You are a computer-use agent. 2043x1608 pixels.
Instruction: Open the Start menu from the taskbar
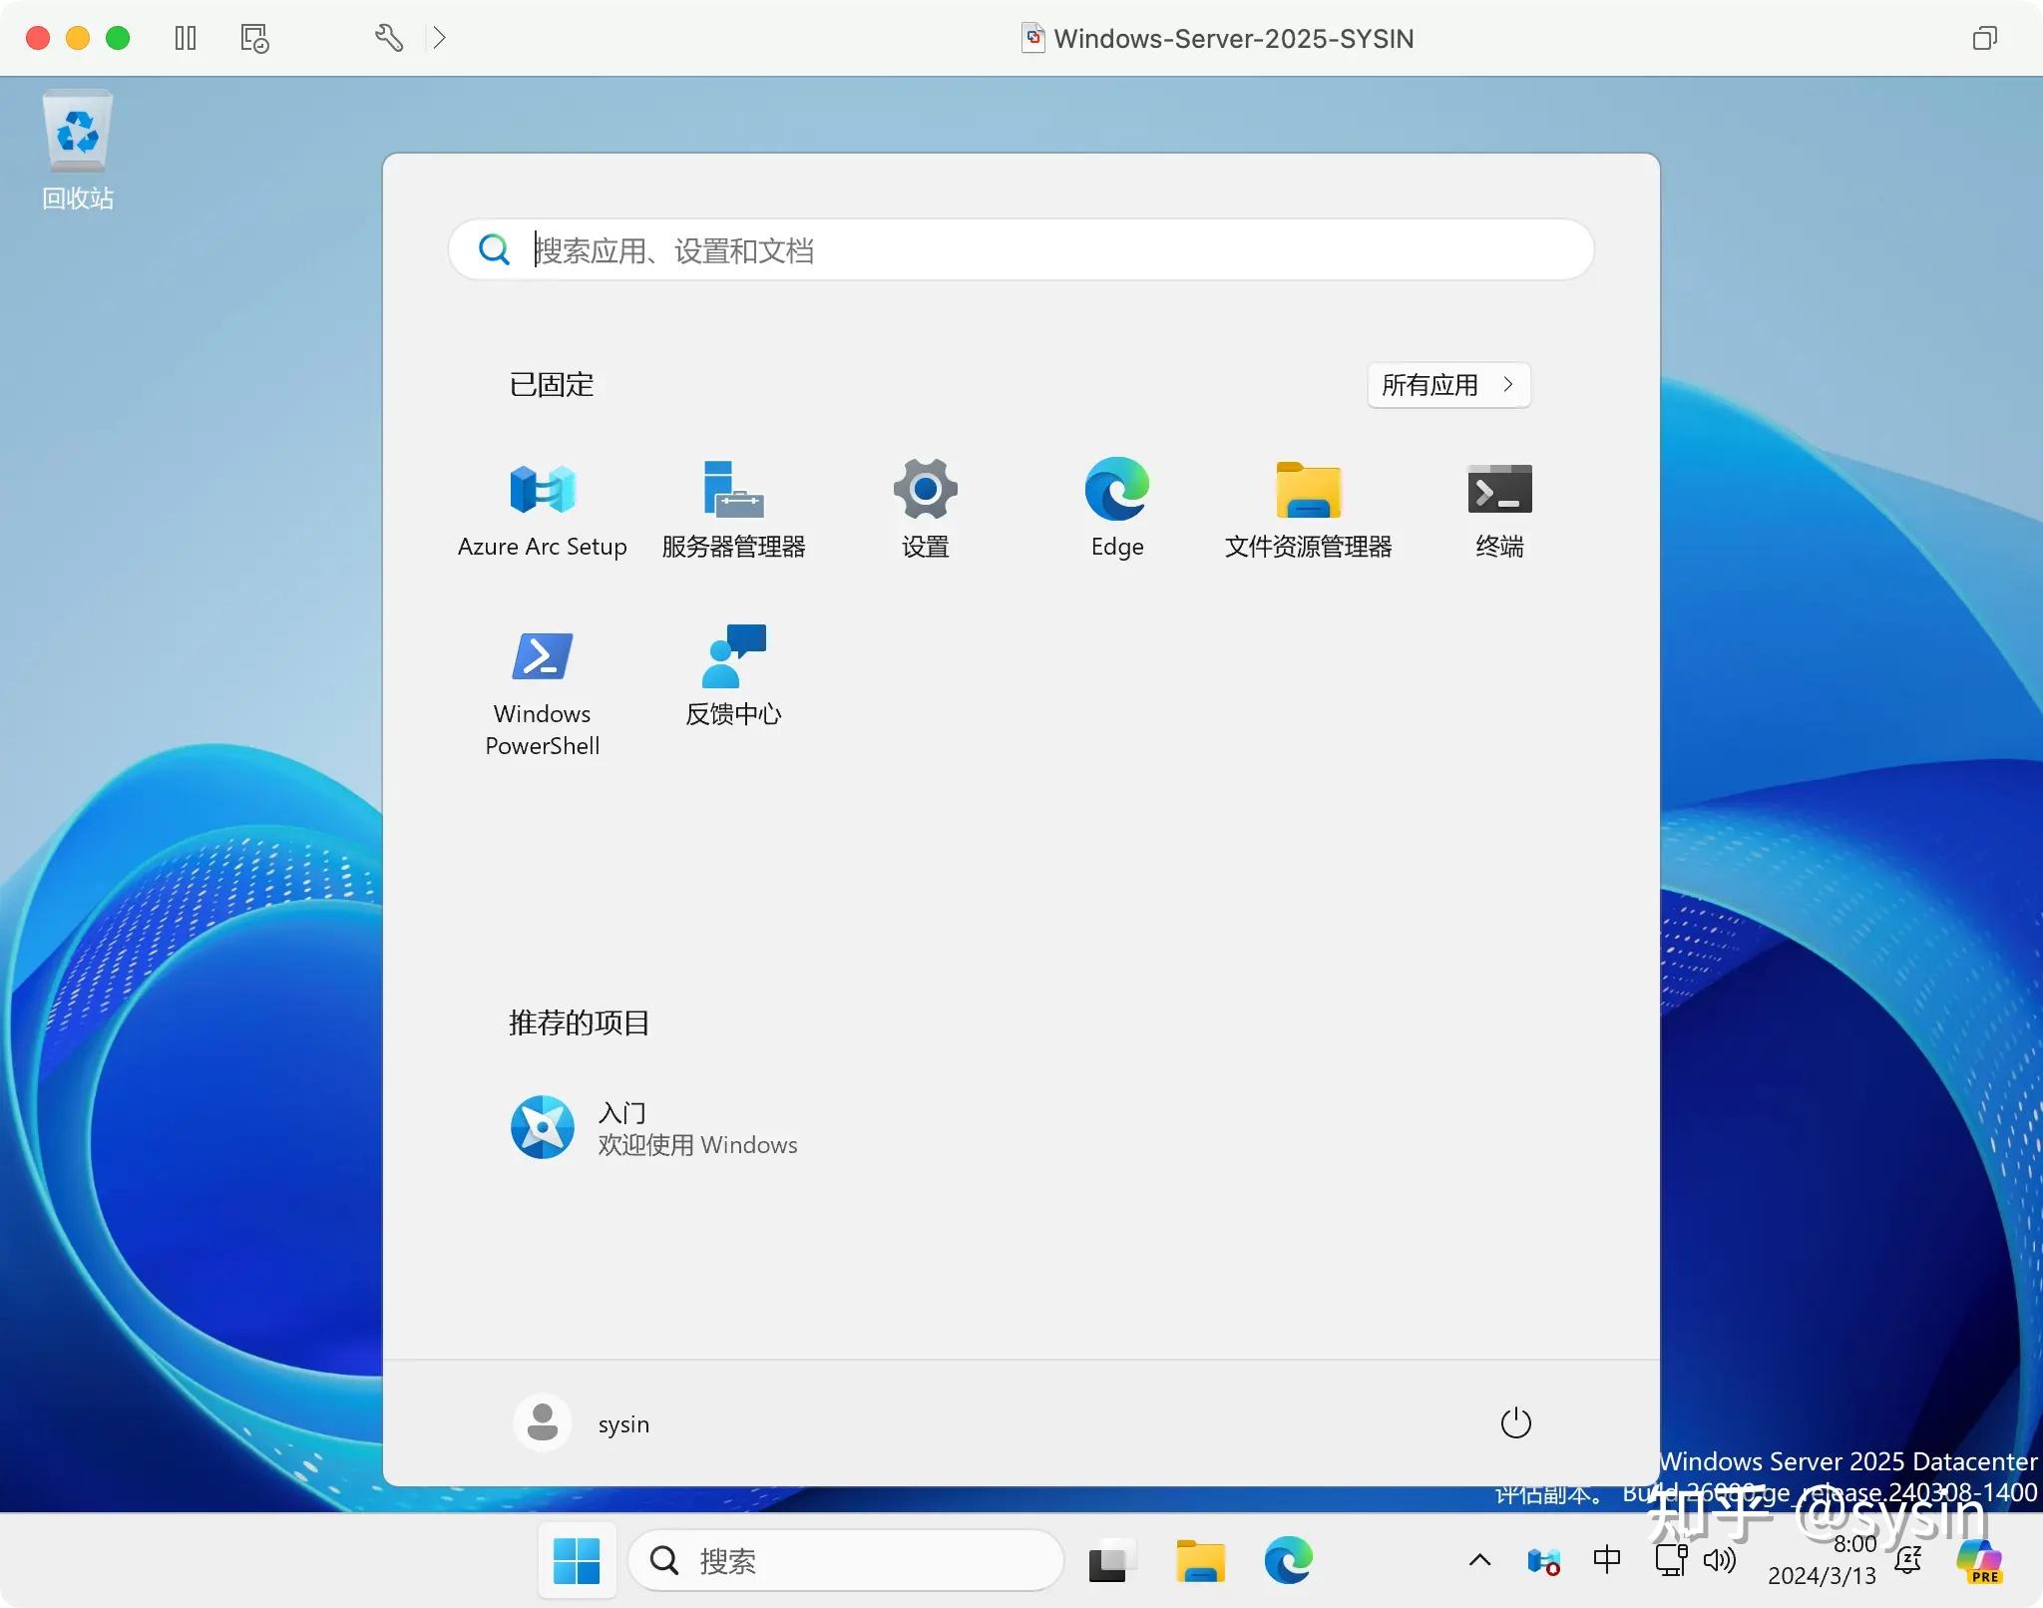(x=577, y=1561)
